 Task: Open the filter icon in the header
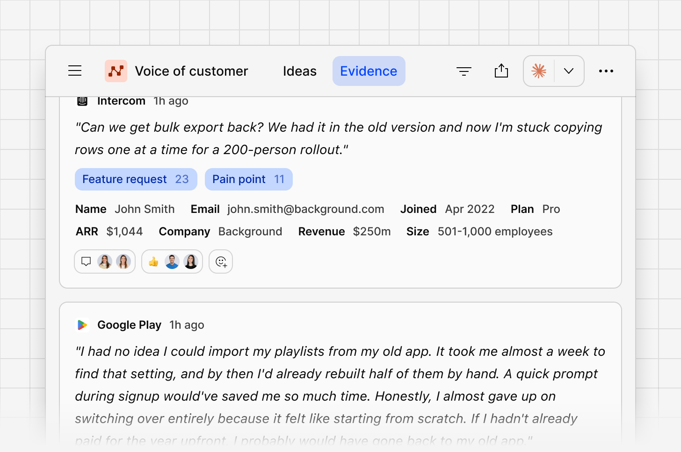pos(464,71)
